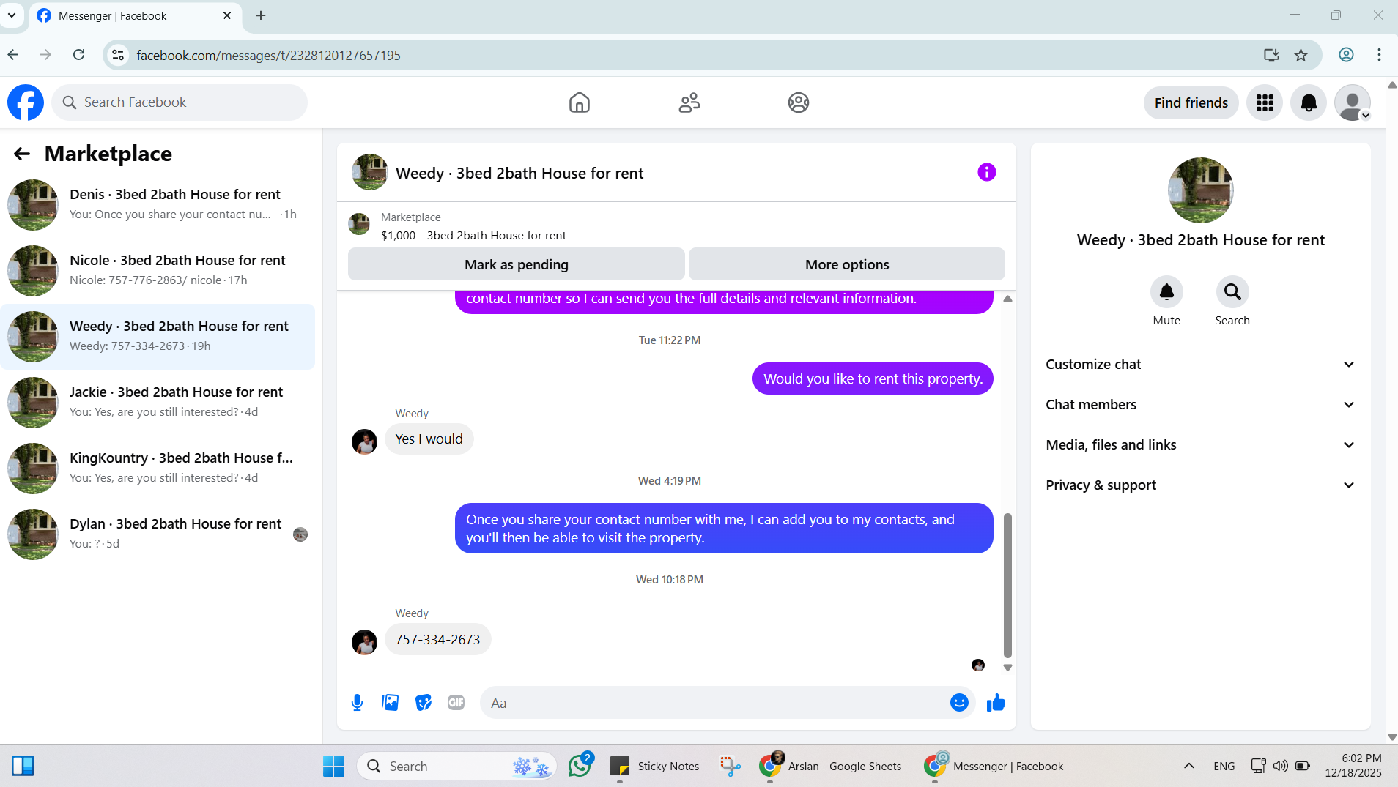Open the tab search dropdown
This screenshot has width=1398, height=787.
(x=12, y=15)
